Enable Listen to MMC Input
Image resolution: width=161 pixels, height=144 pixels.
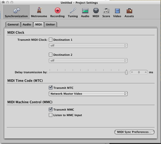pos(51,115)
